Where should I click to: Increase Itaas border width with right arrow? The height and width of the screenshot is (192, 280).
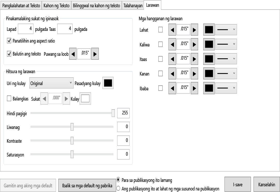[x=194, y=59]
